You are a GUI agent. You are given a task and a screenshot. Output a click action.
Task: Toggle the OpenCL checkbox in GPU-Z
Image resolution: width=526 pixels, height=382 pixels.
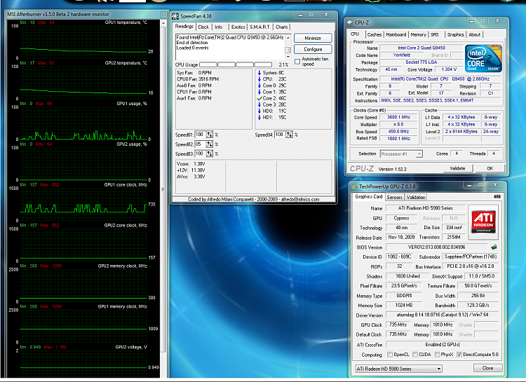(390, 355)
